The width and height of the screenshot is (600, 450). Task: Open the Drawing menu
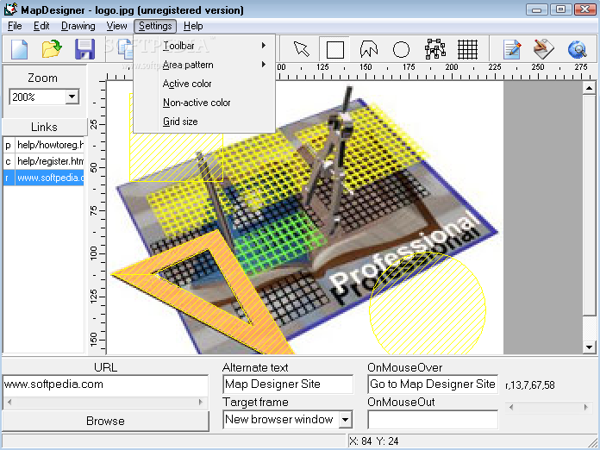pyautogui.click(x=78, y=26)
